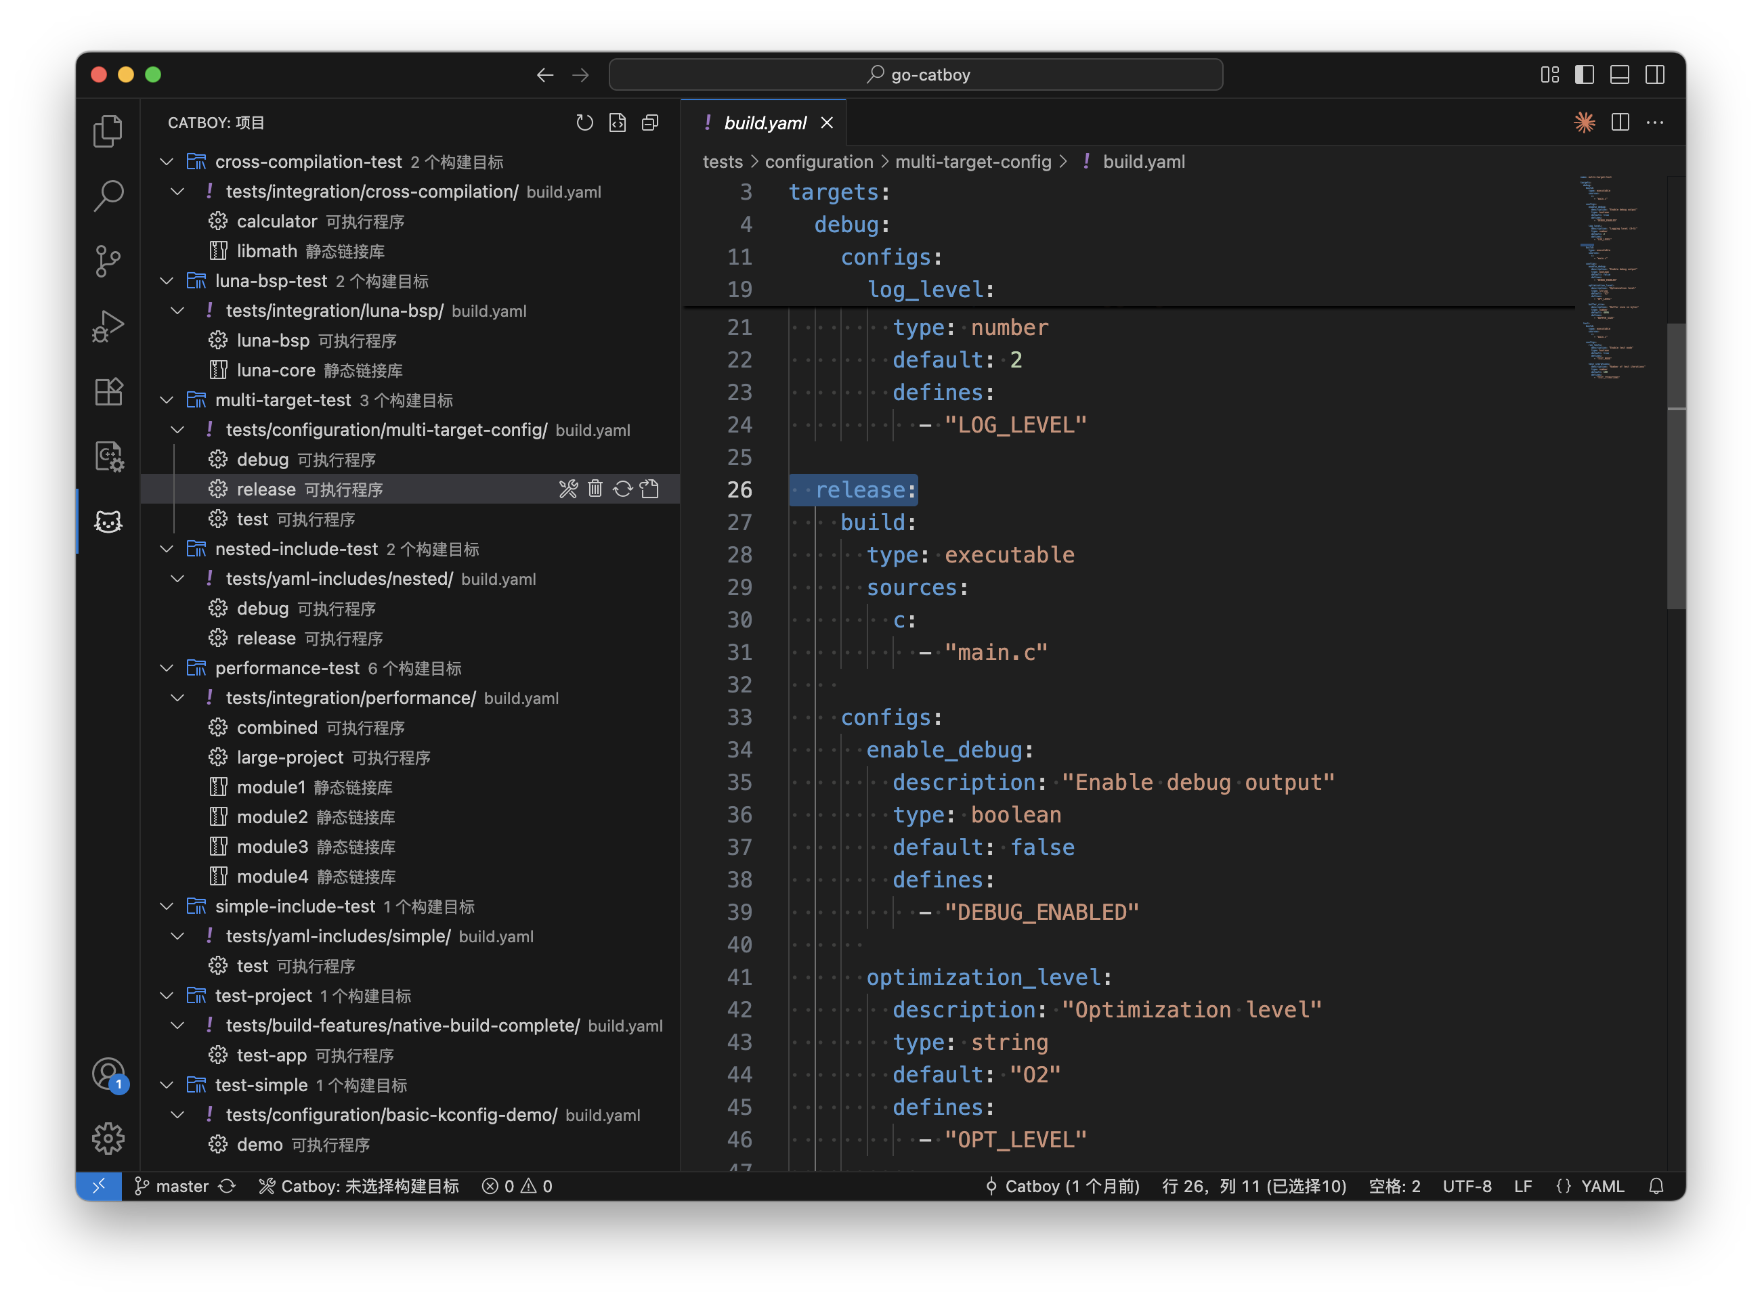Delete the release target via the trash icon
Screen dimensions: 1762x1301
[x=595, y=488]
